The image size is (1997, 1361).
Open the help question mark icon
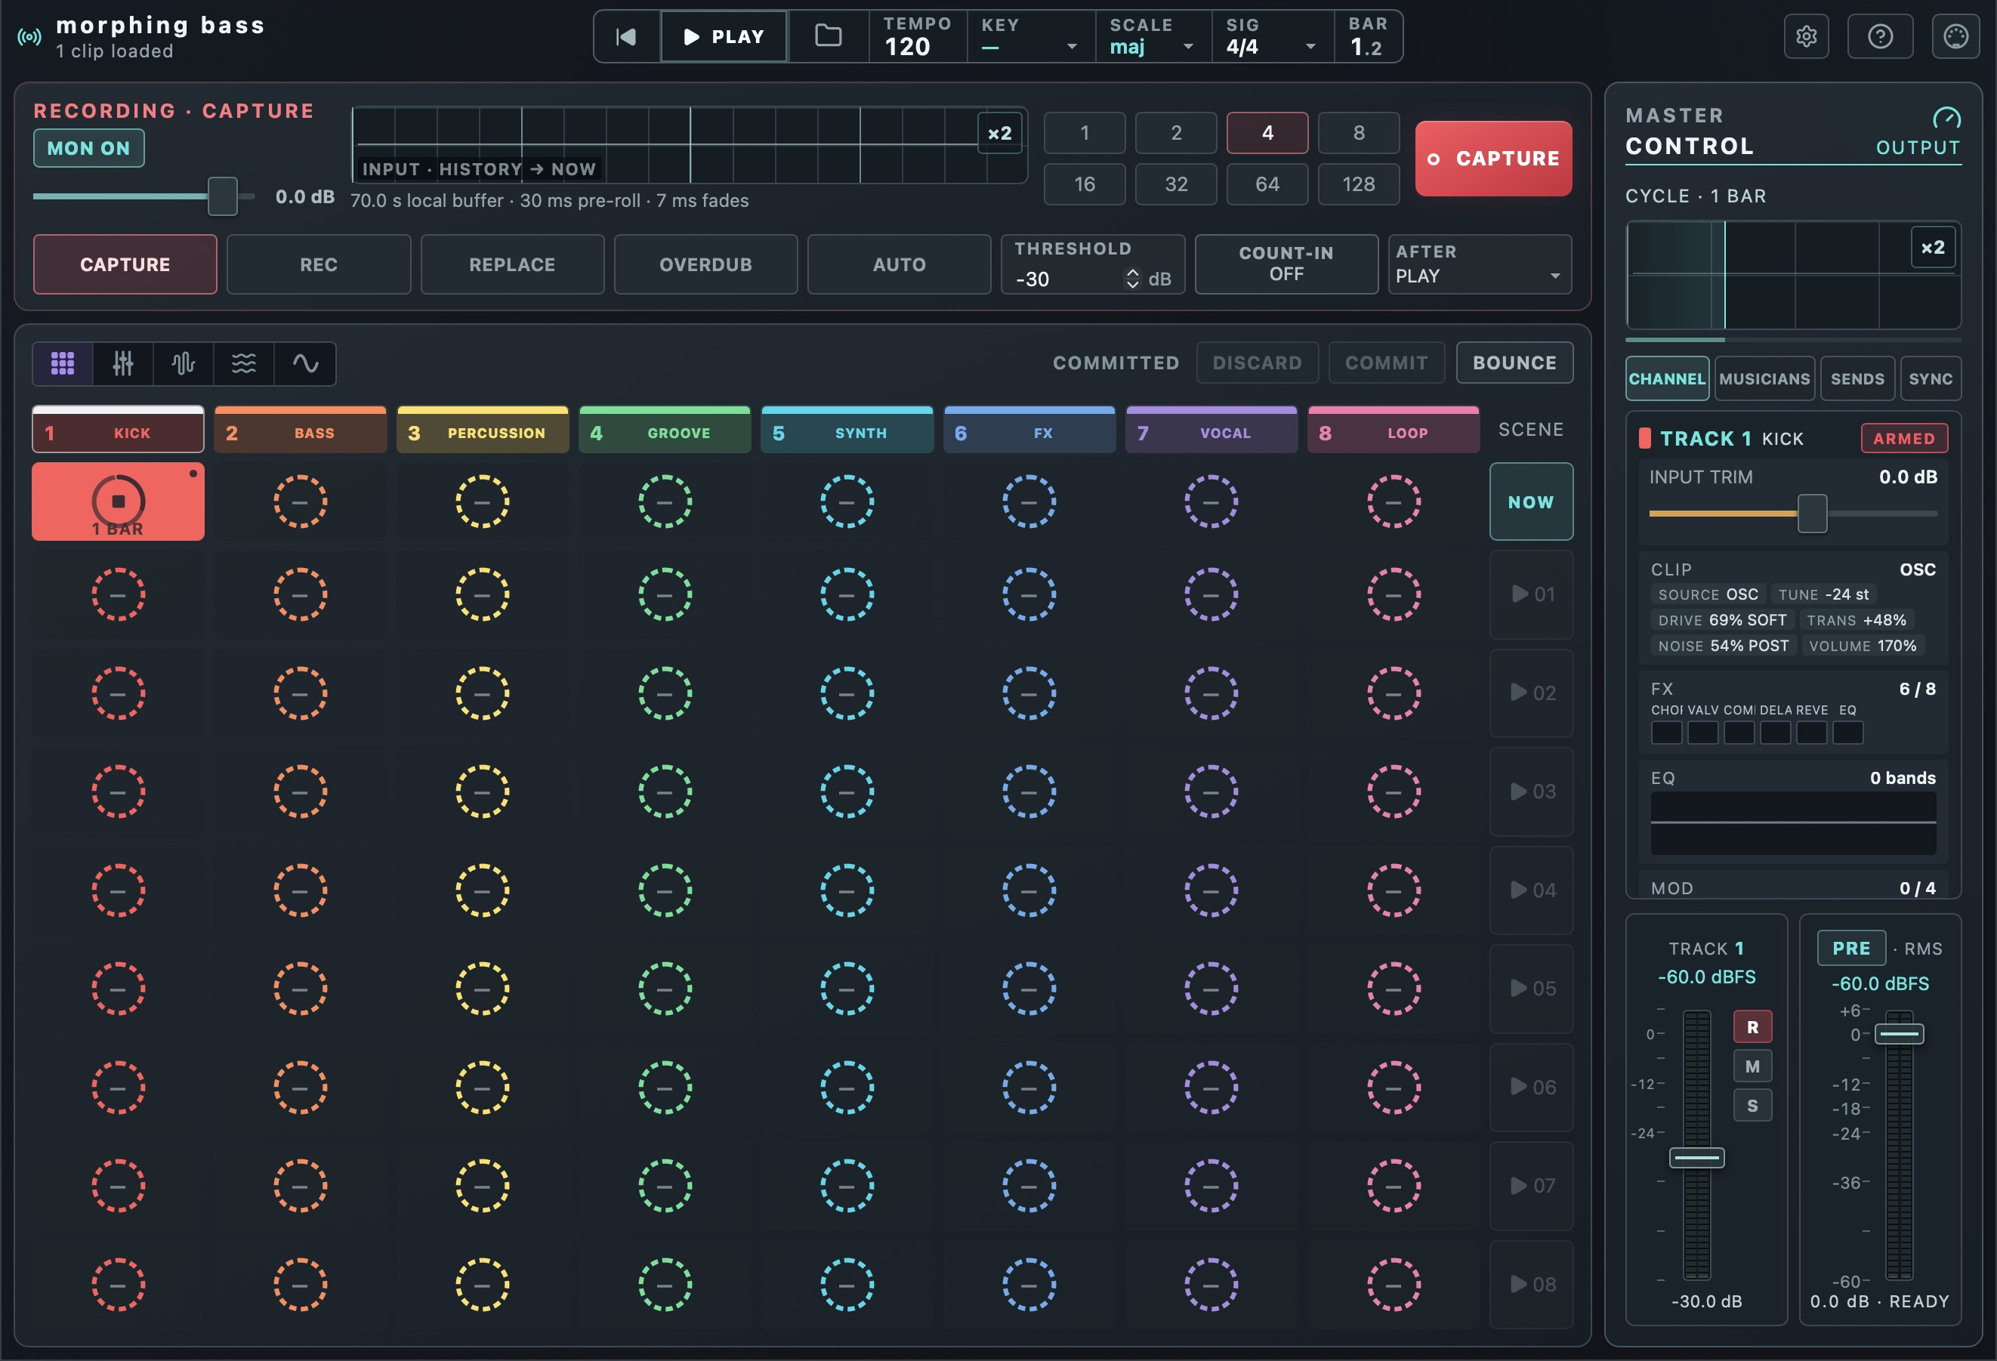point(1880,36)
